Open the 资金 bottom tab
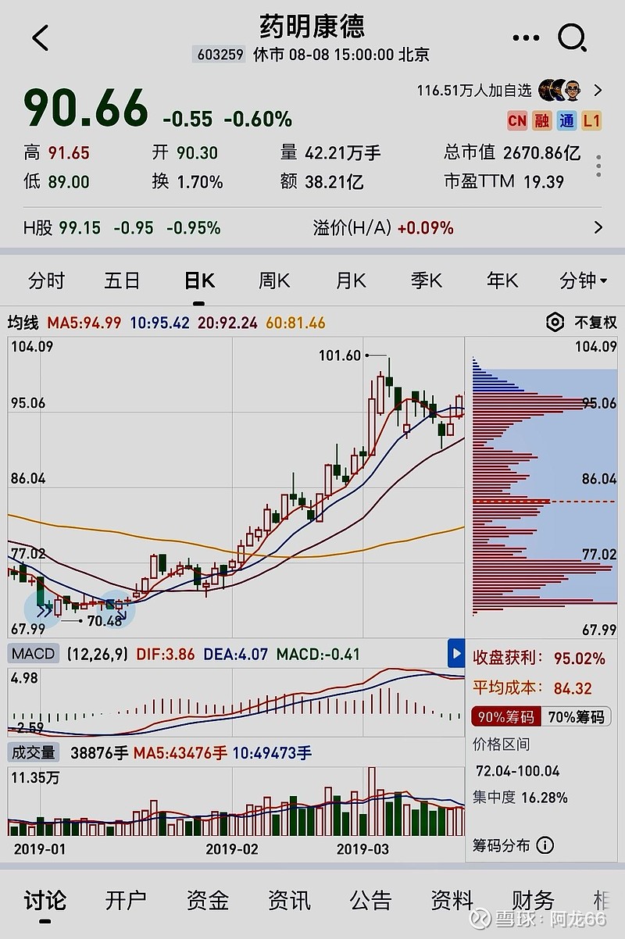 pos(207,901)
